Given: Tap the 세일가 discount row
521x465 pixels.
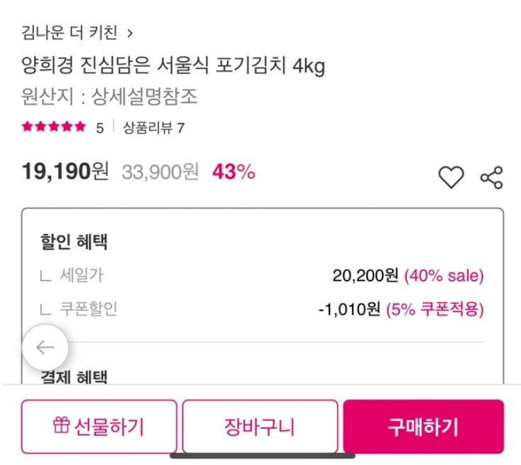Looking at the screenshot, I should pos(261,276).
